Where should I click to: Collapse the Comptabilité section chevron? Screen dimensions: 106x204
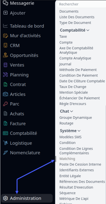pyautogui.click(x=88, y=30)
